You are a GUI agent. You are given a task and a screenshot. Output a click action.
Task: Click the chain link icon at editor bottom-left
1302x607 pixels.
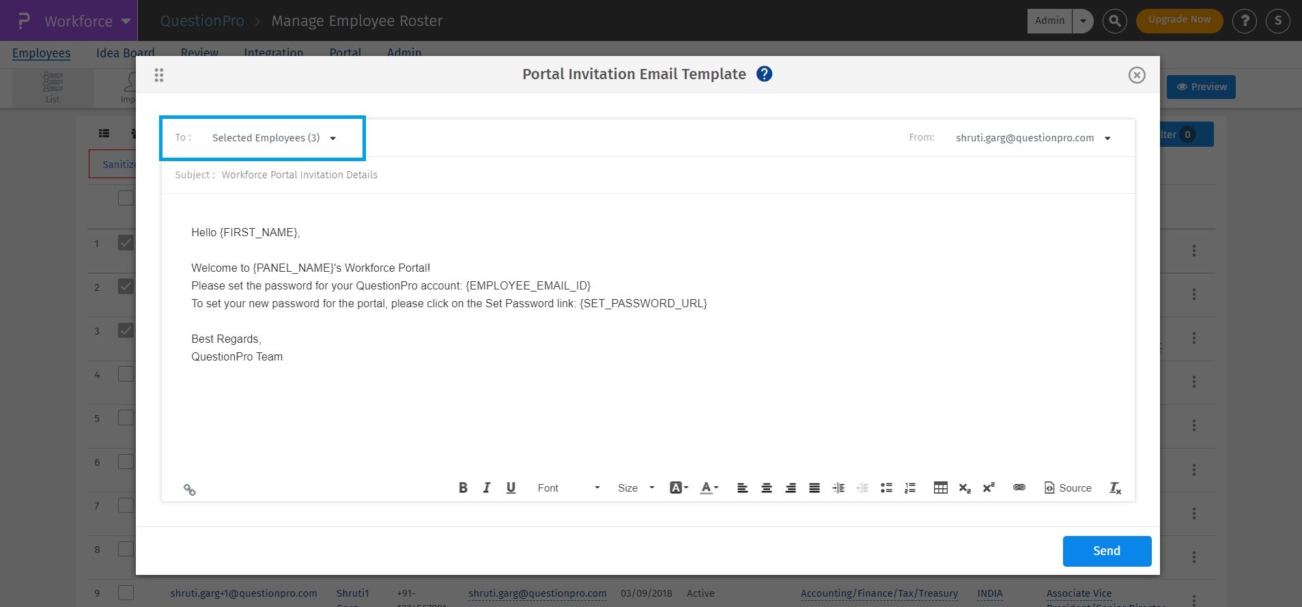pos(190,490)
